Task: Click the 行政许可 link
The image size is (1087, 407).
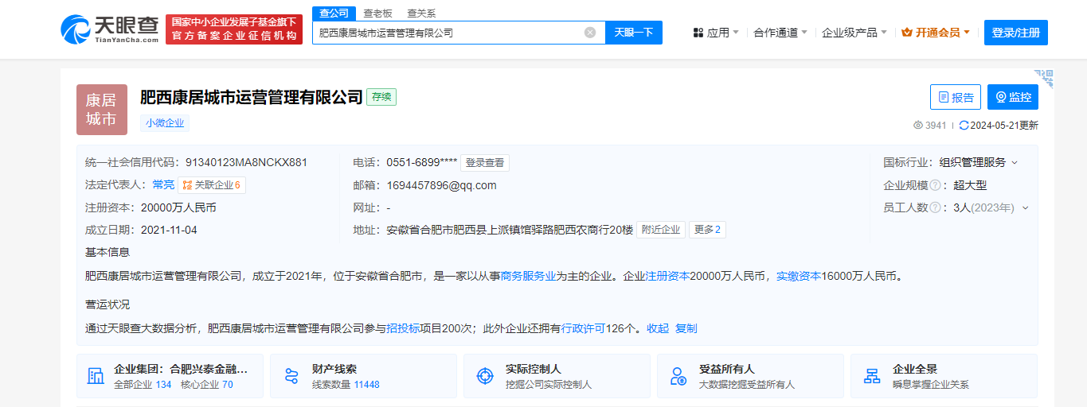Action: click(584, 328)
